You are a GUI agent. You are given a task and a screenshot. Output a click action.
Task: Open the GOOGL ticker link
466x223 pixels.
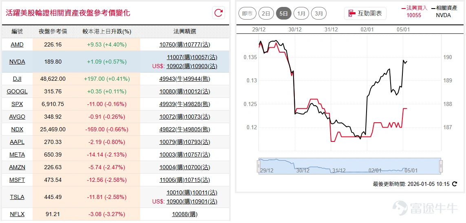(17, 92)
